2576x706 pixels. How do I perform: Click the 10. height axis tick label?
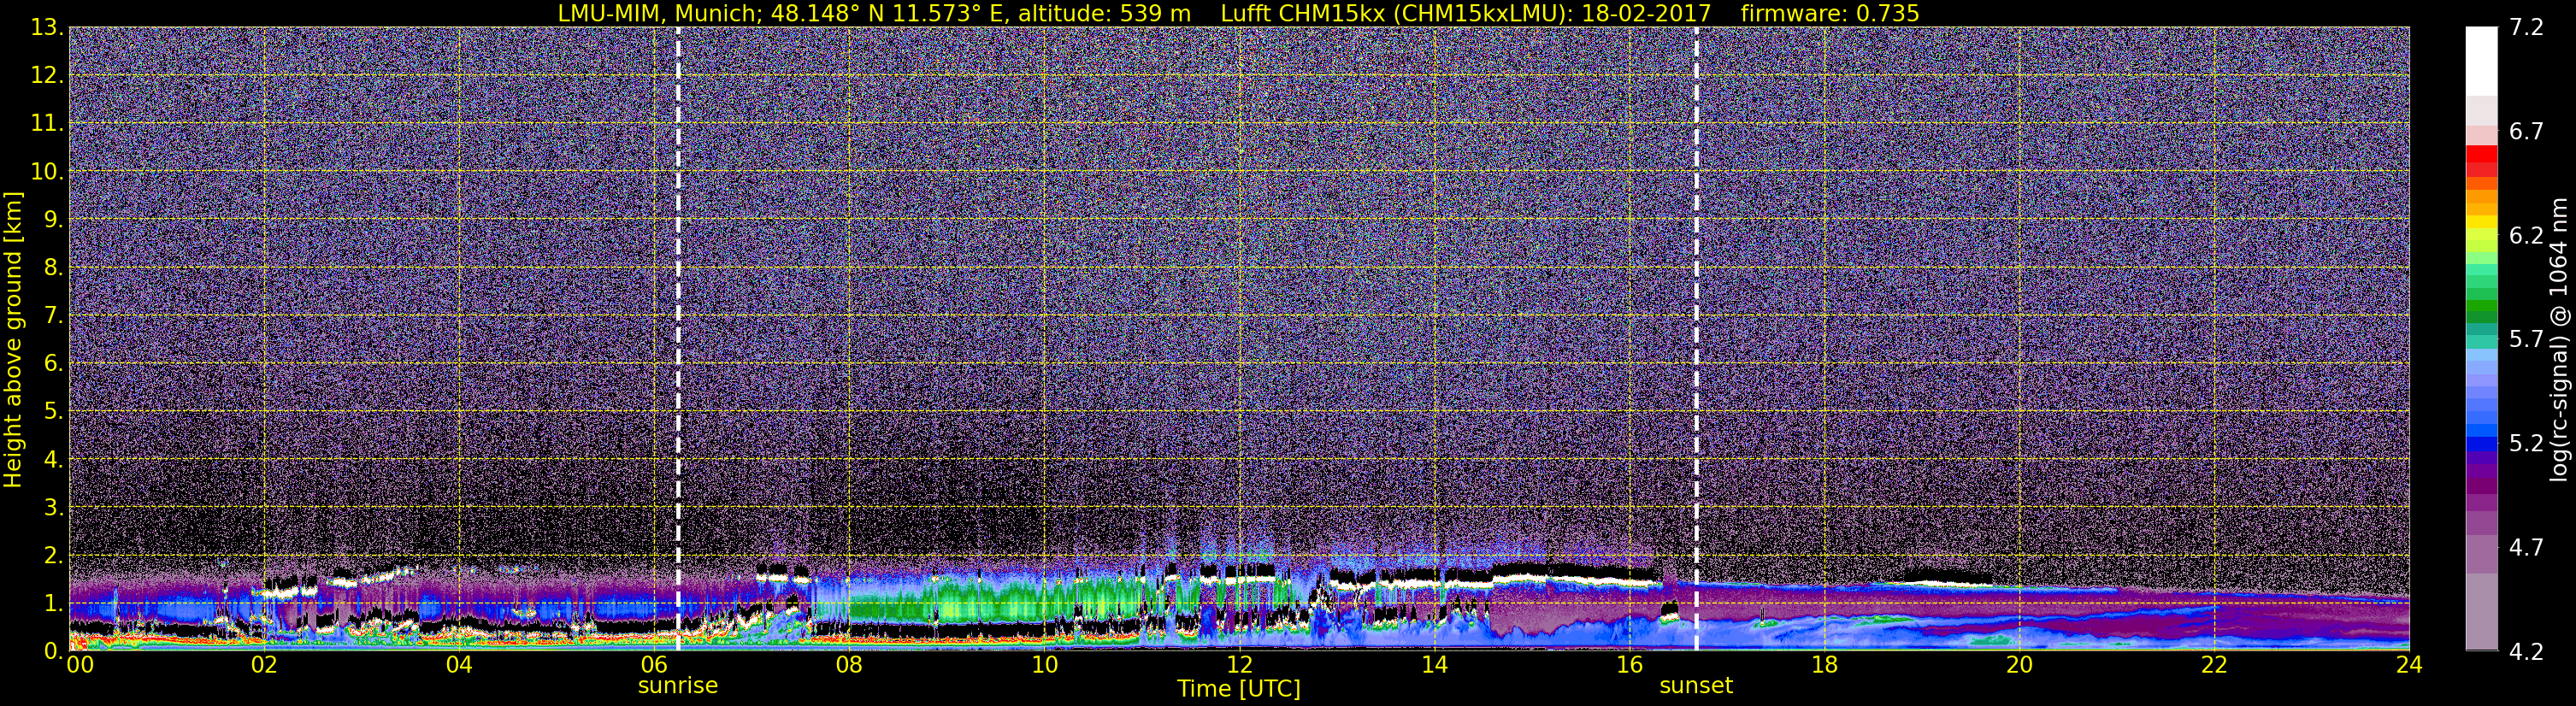[x=47, y=172]
